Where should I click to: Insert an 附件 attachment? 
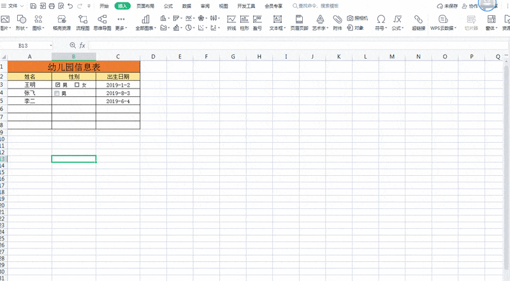click(337, 22)
